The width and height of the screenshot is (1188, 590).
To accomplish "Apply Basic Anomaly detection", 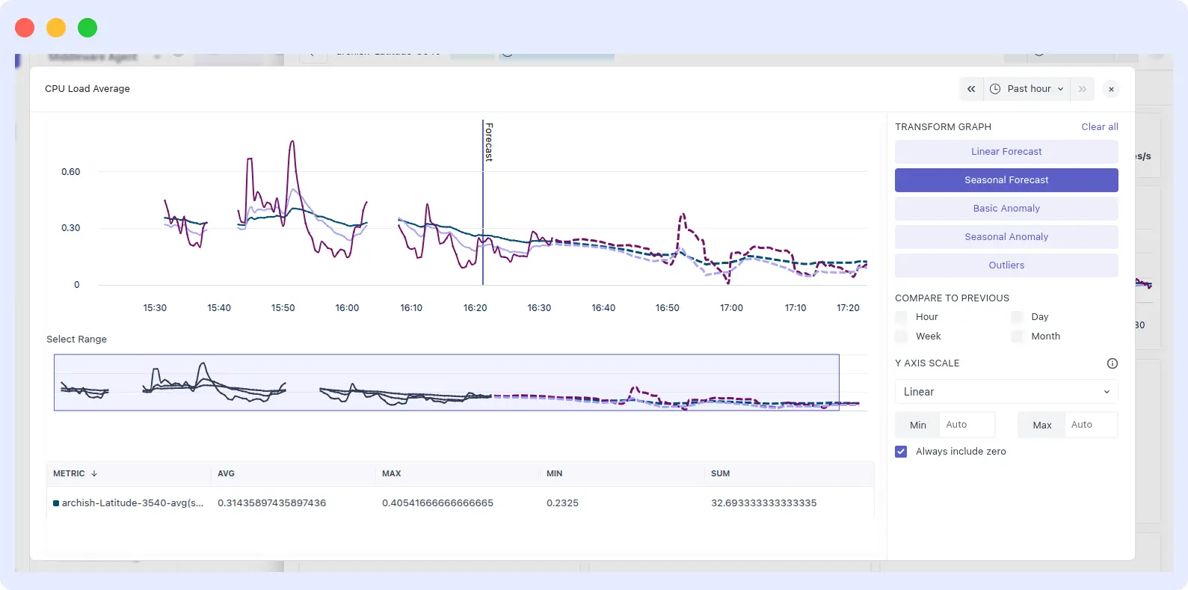I will coord(1006,209).
